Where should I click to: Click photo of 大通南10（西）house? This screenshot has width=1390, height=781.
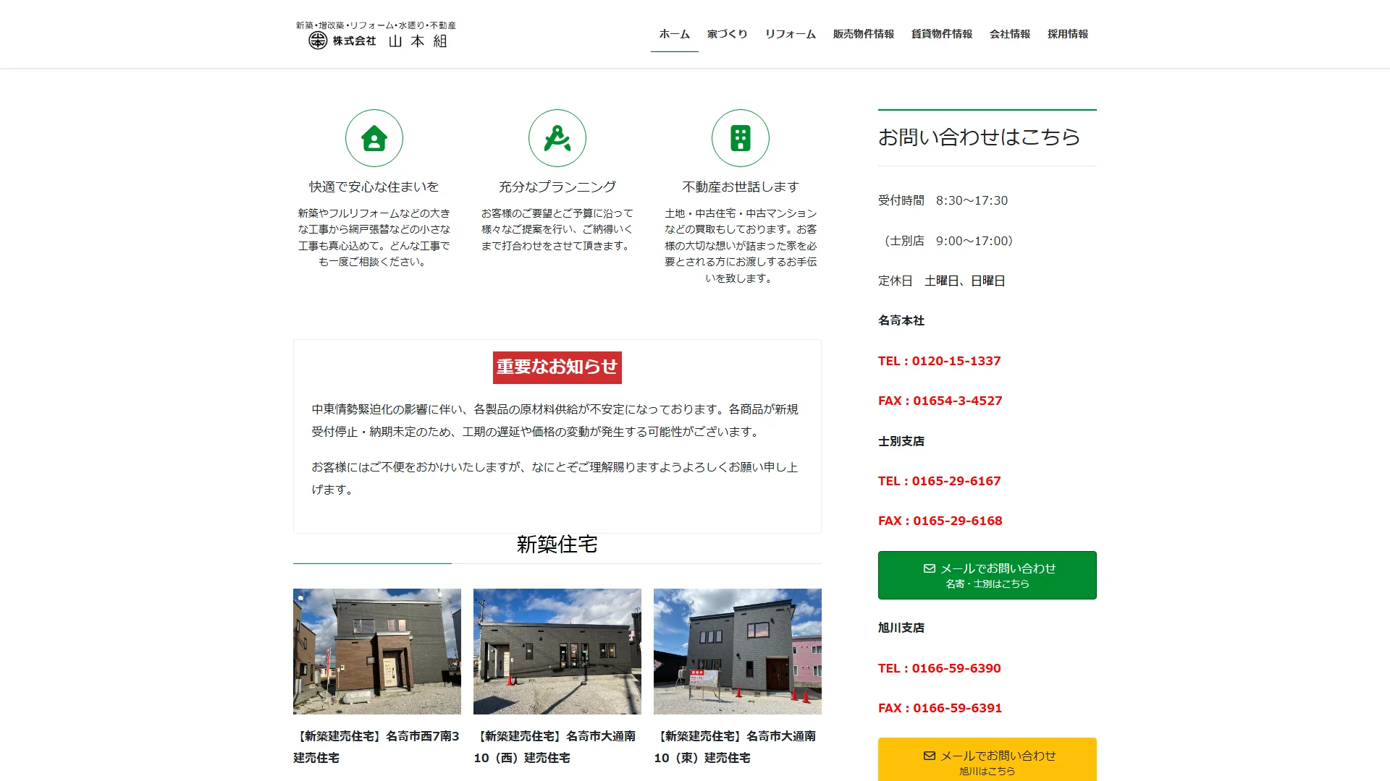click(x=557, y=652)
